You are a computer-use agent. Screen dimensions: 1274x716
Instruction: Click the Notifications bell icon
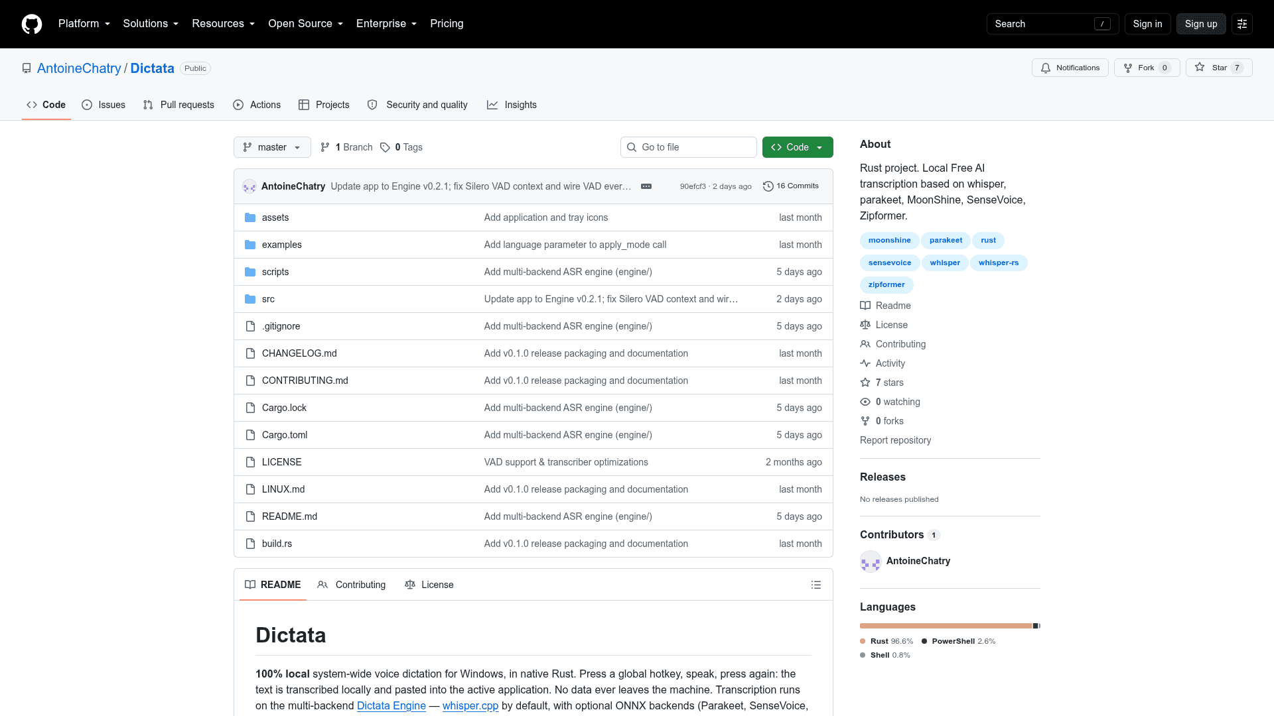click(x=1046, y=68)
